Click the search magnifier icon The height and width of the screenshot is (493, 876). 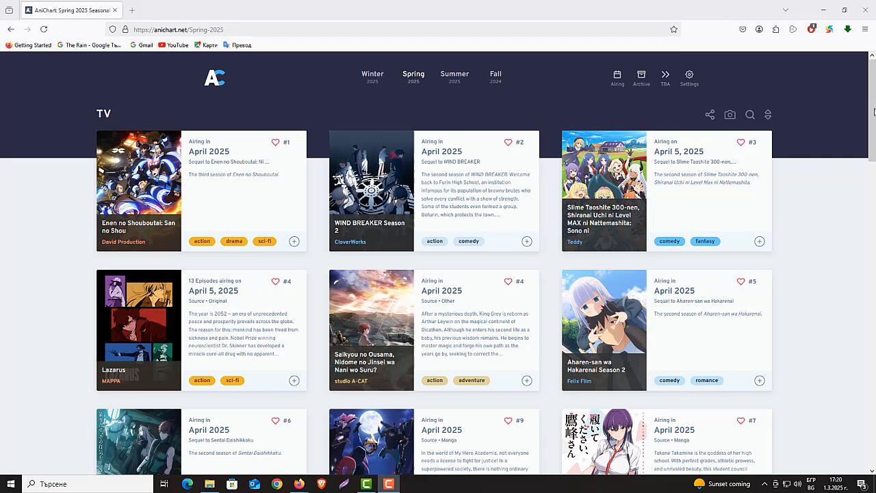point(750,115)
